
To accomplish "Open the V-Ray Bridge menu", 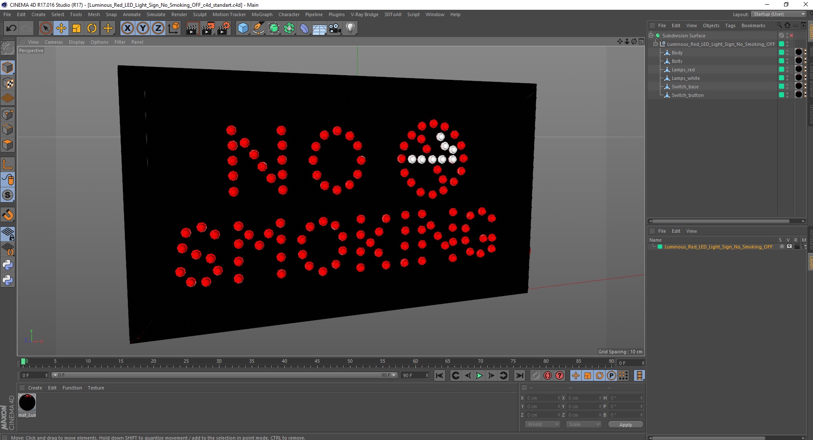I will coord(364,14).
